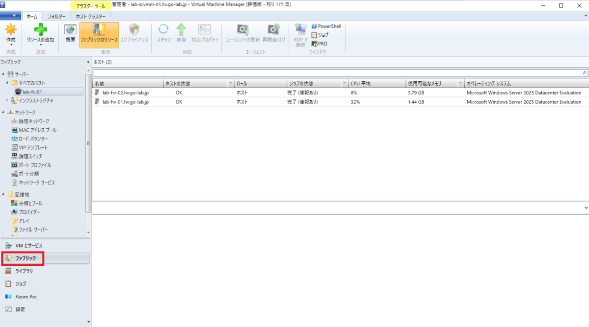Switch to ホスト クラスター ribbon tab
This screenshot has height=327, width=589.
(x=91, y=16)
